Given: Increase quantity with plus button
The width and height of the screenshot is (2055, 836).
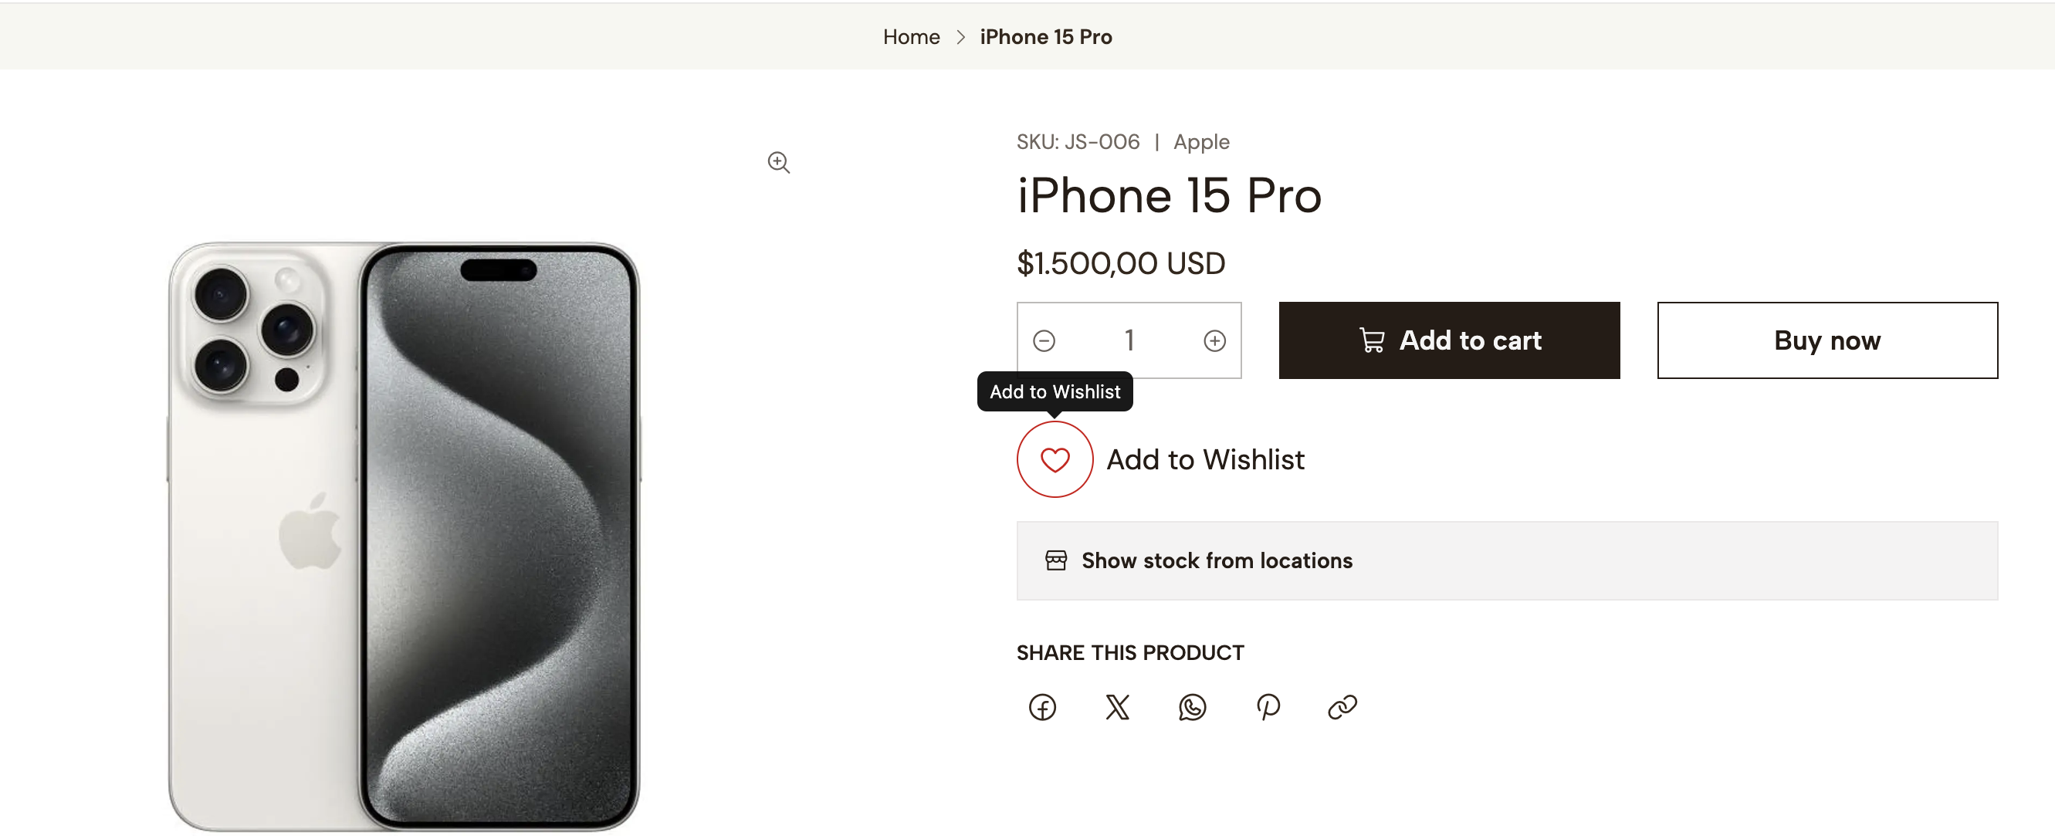Looking at the screenshot, I should click(1214, 340).
